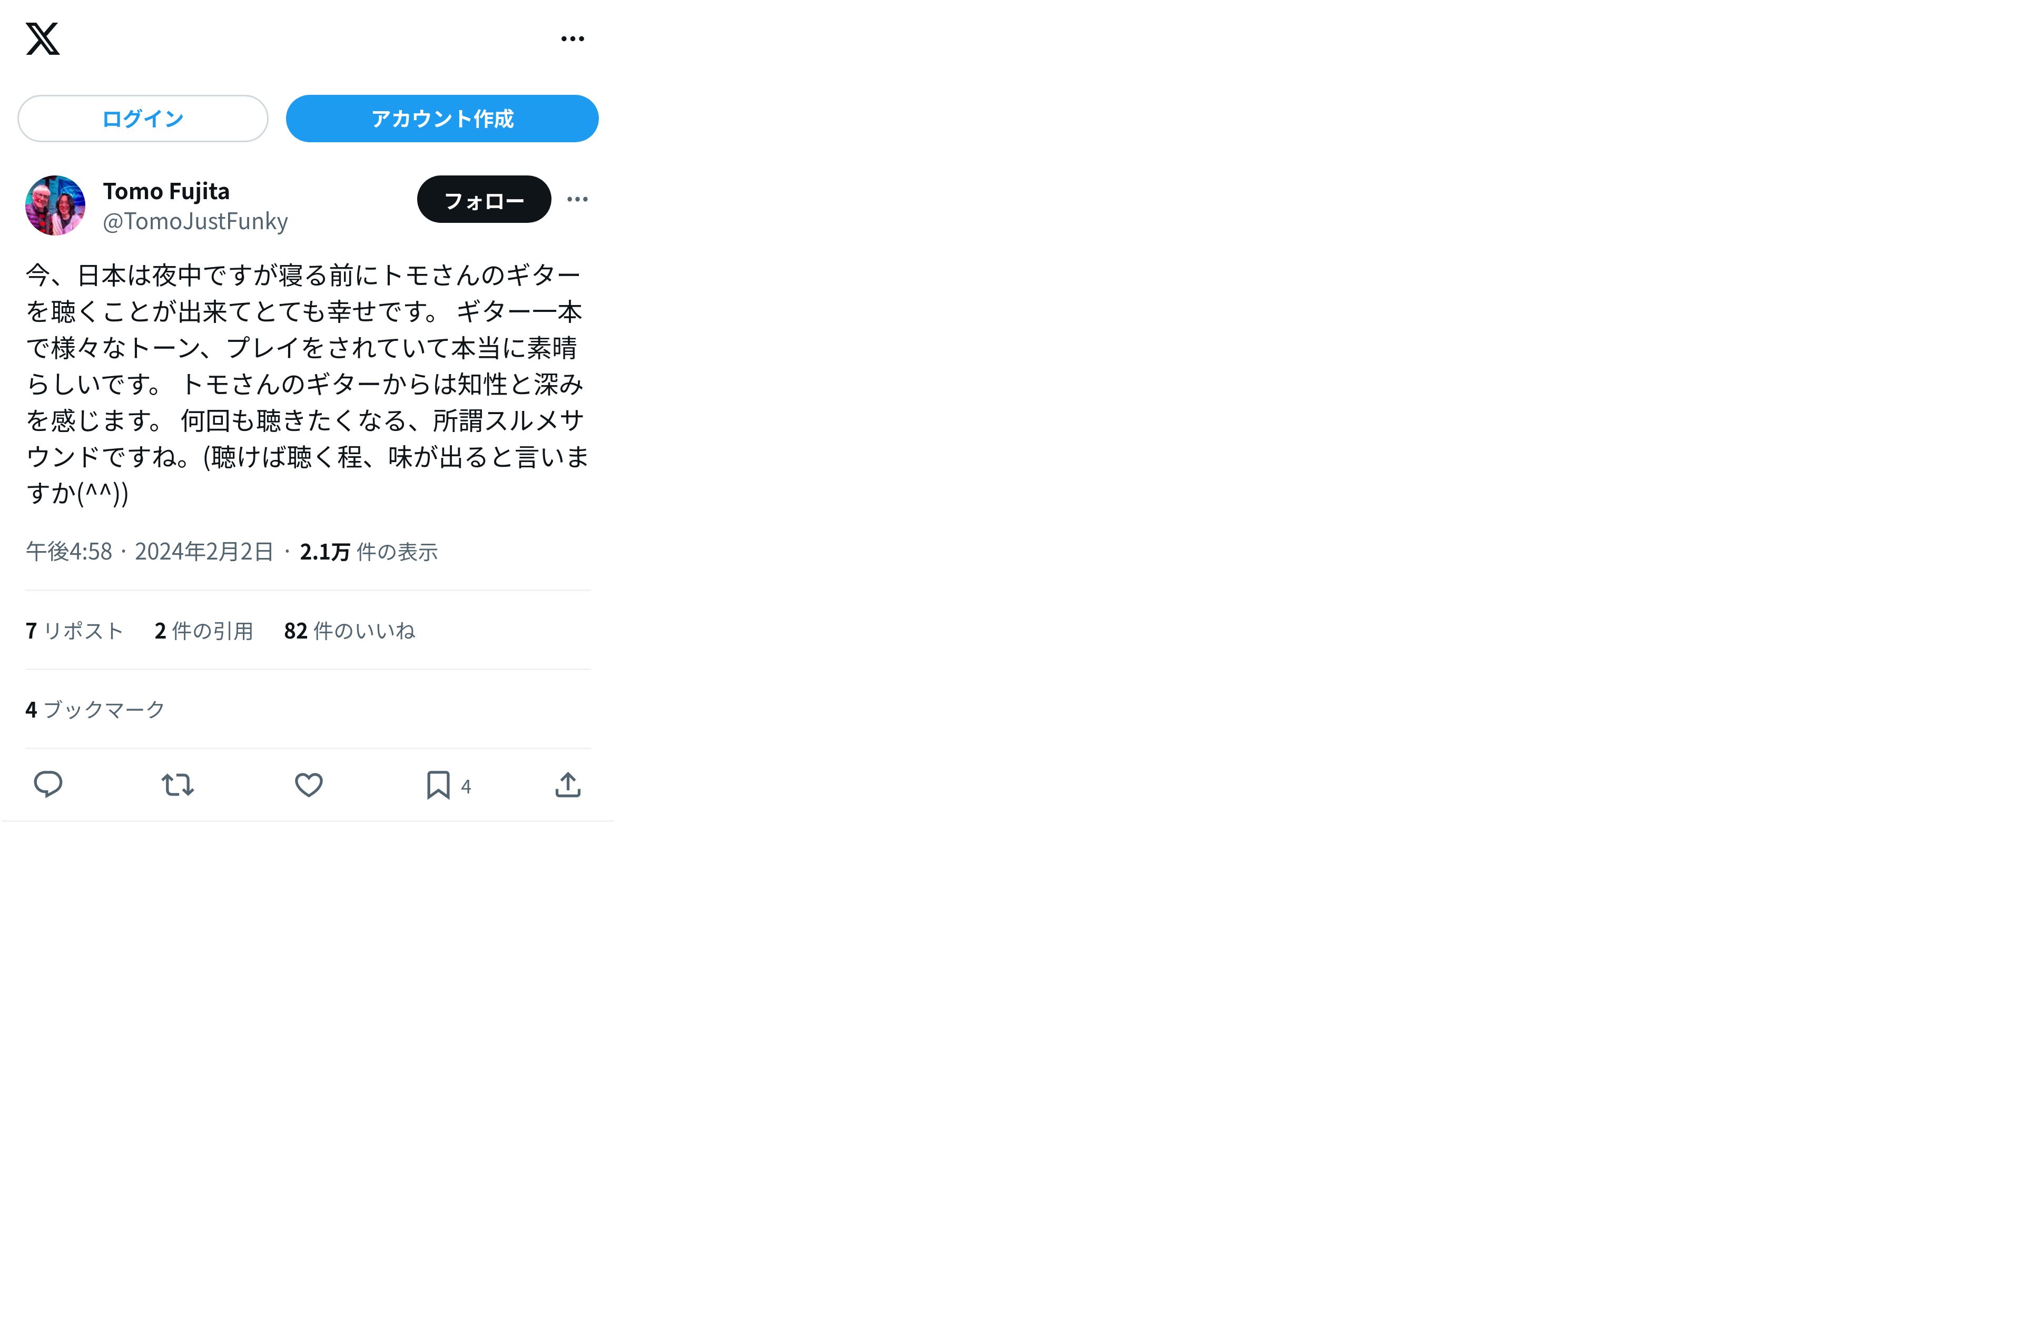Open the Tomo Fujita display name link

point(166,191)
